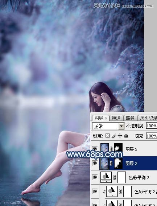Select the 色彩平衡 2 layer name
The image size is (157, 206).
[x=145, y=192]
